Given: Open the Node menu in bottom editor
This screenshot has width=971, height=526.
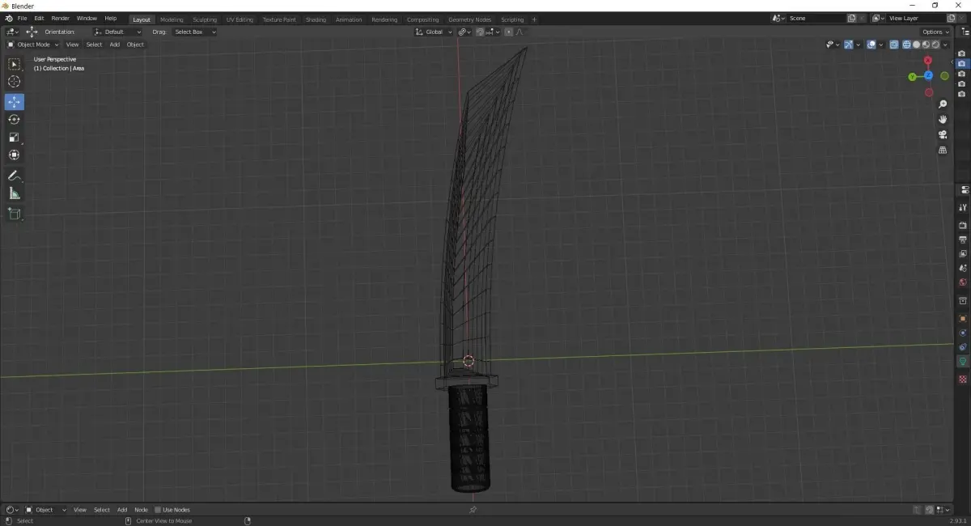Looking at the screenshot, I should 141,510.
